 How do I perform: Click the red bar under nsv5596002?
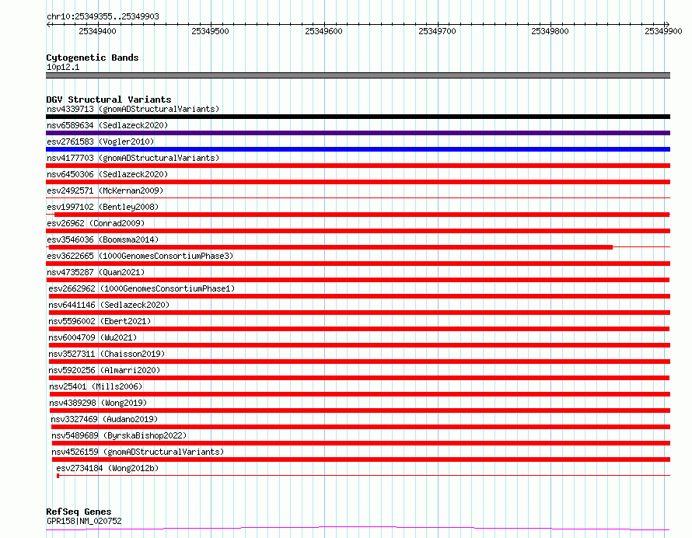pos(358,329)
